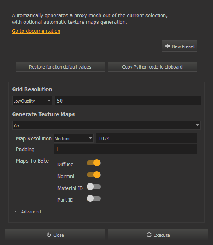Click the Padding input field
The image size is (213, 245).
coord(125,149)
